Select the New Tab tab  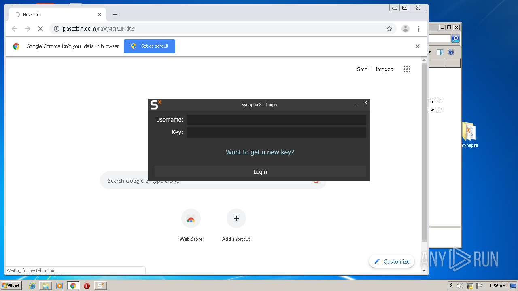[57, 15]
